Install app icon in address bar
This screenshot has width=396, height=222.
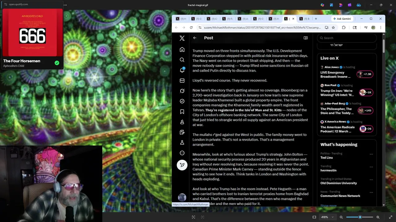coord(326,27)
